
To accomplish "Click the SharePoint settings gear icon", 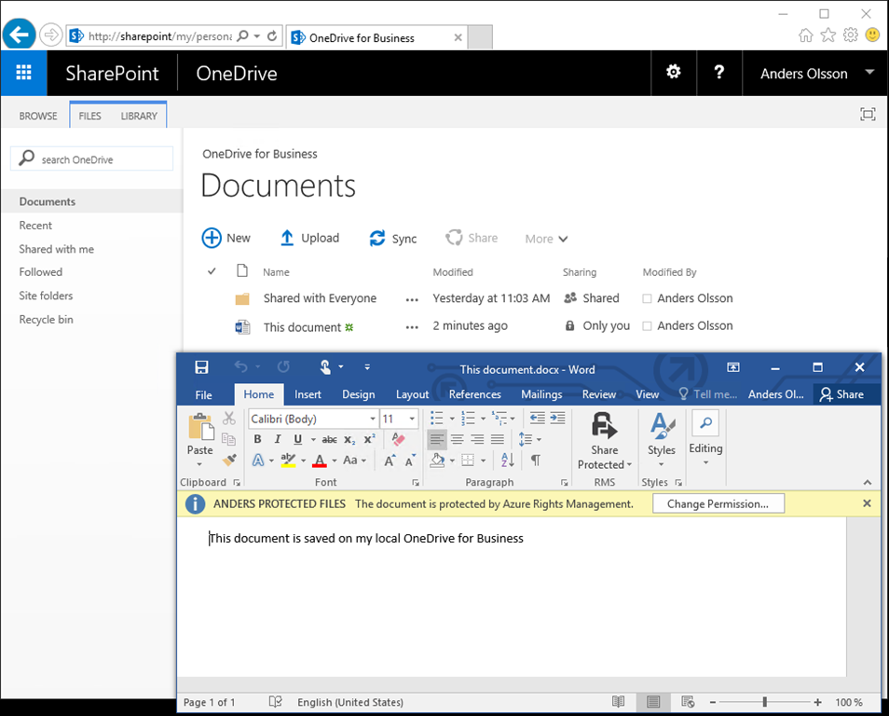I will click(673, 73).
